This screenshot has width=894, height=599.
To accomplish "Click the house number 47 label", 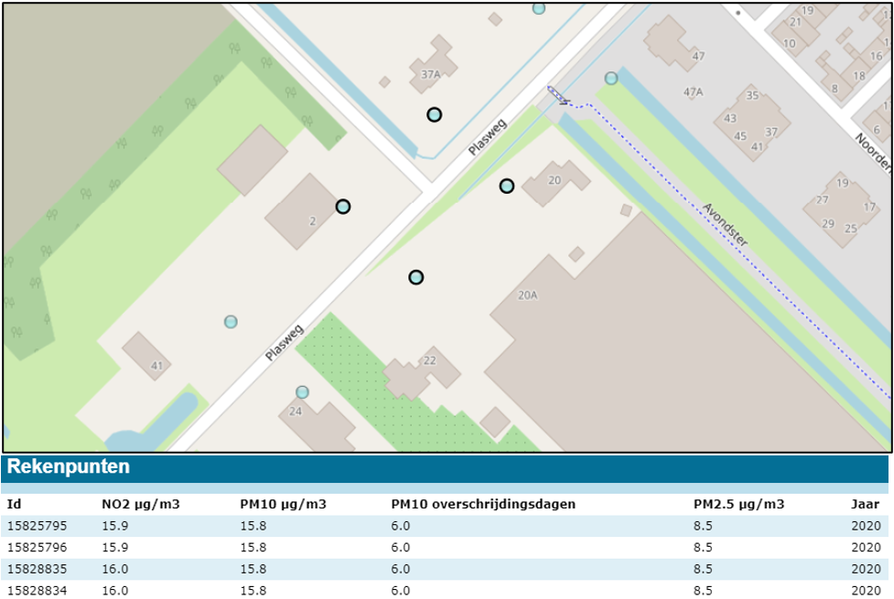I will point(698,56).
